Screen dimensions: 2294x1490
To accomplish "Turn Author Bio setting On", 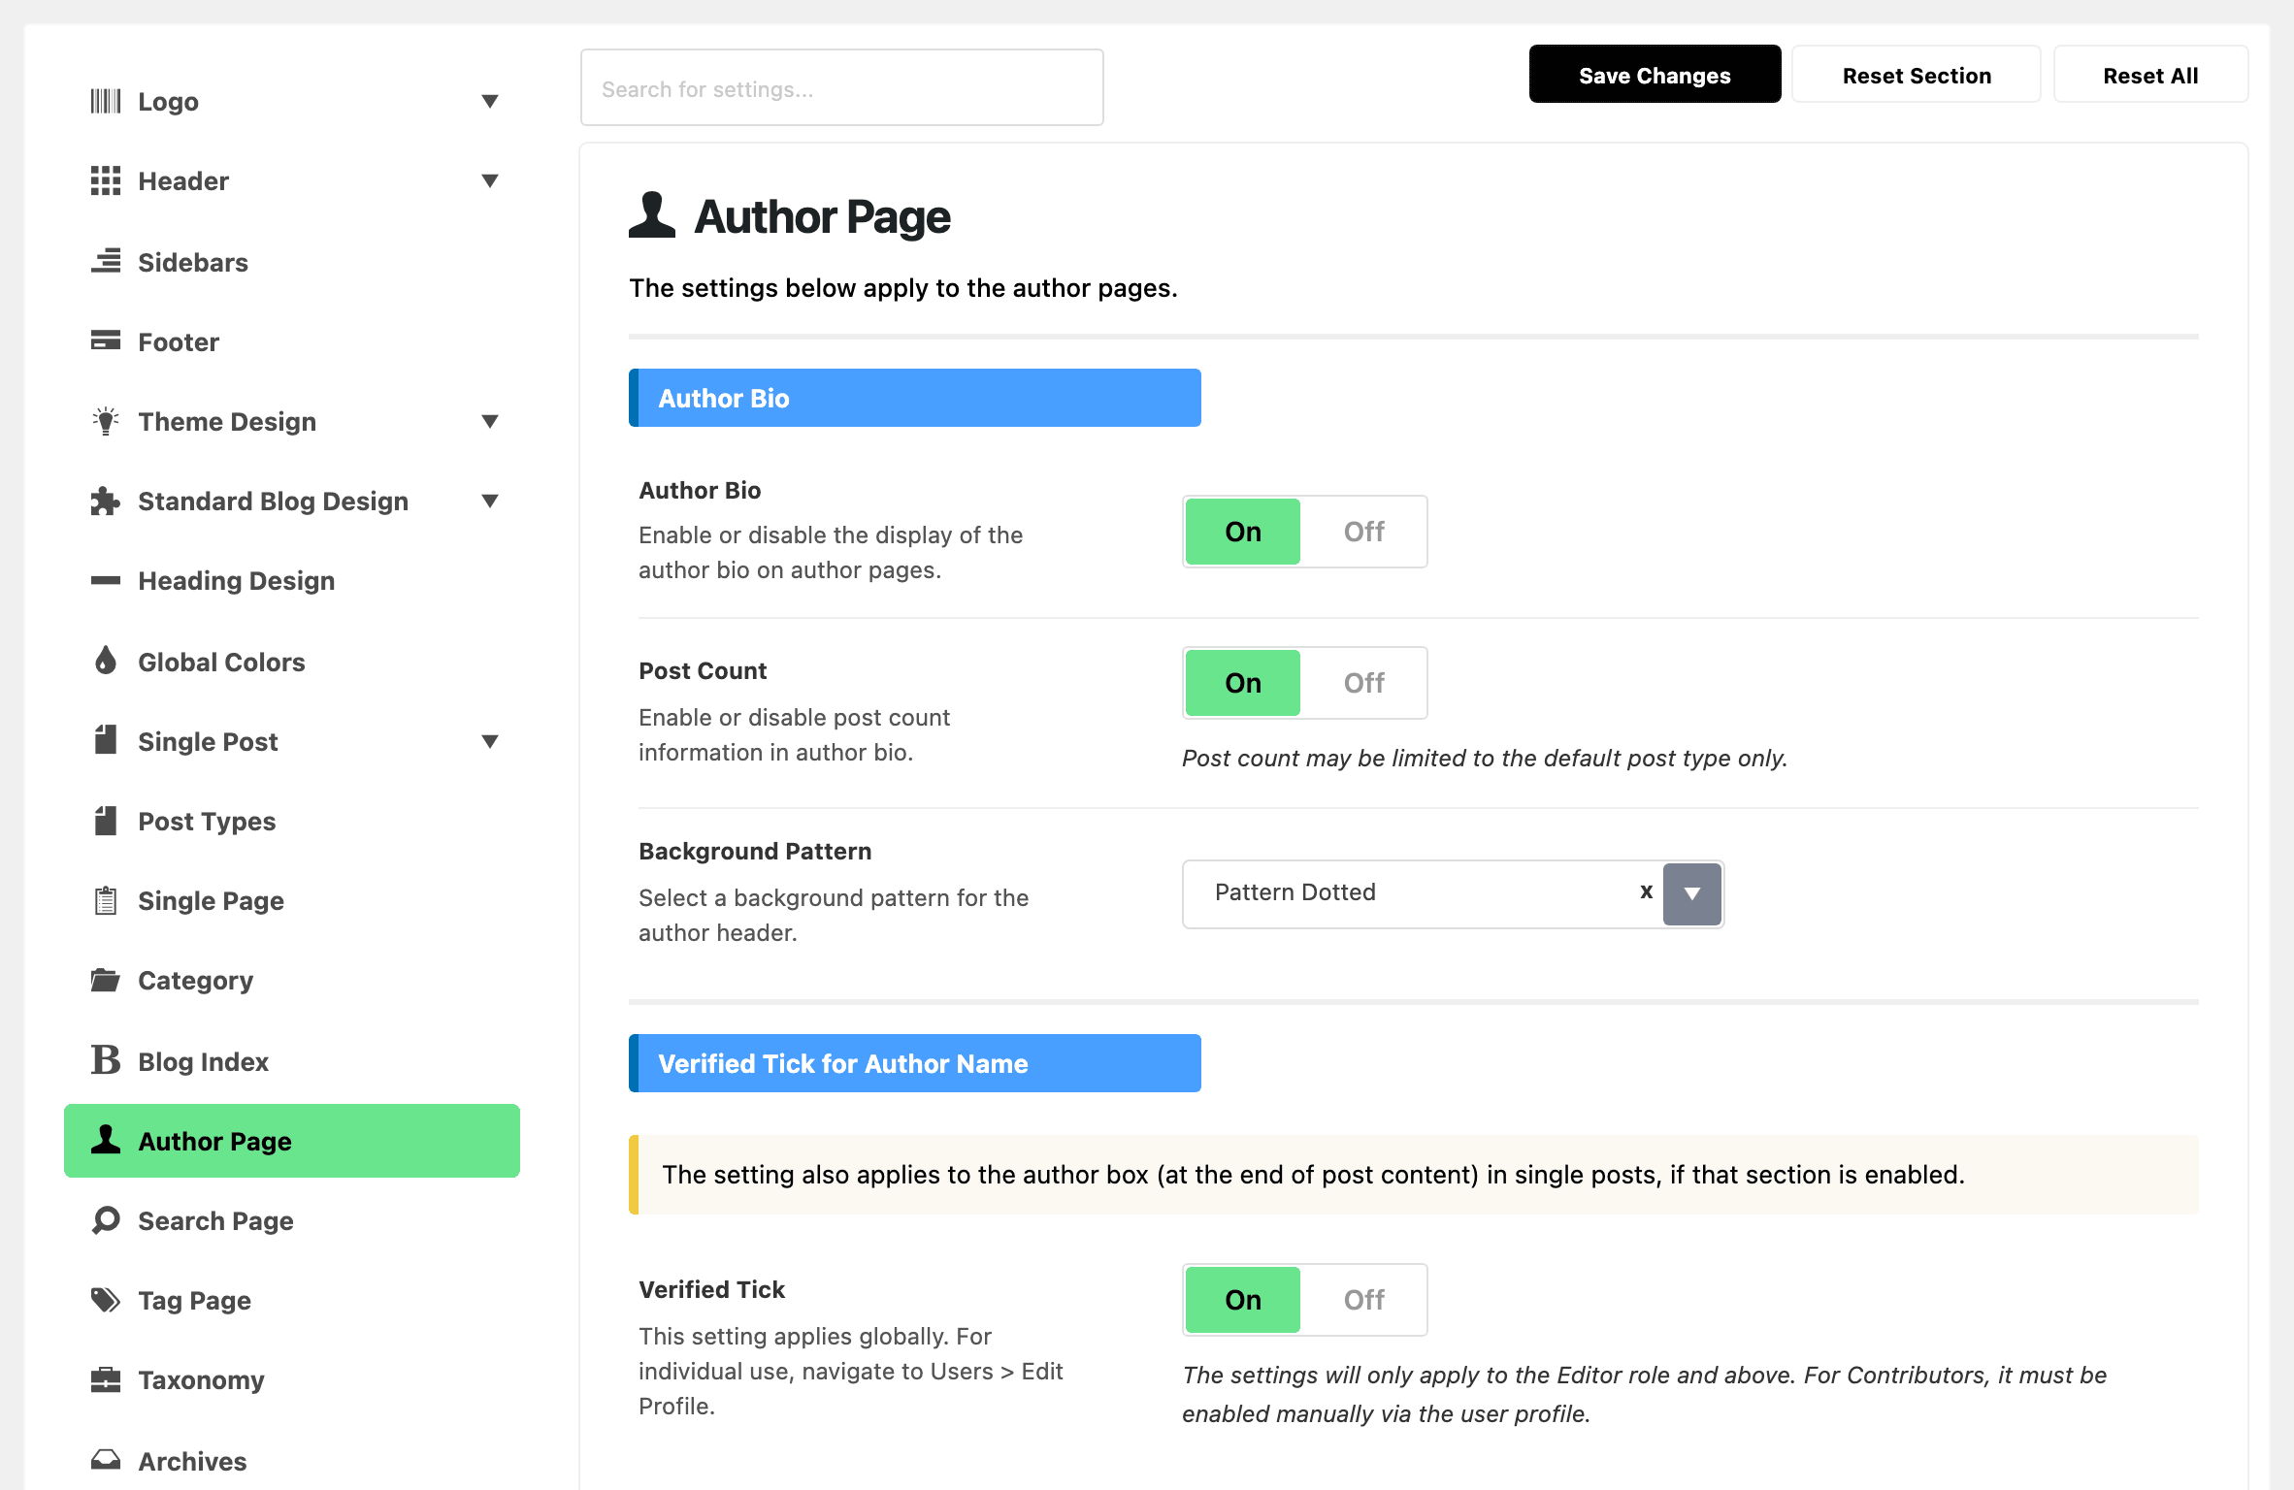I will pos(1243,532).
